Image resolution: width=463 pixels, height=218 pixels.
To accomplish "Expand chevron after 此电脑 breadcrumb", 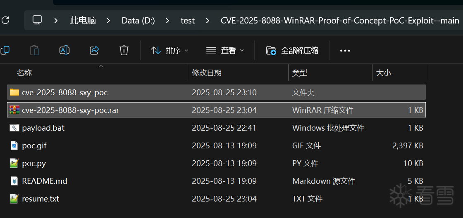I will pos(108,21).
